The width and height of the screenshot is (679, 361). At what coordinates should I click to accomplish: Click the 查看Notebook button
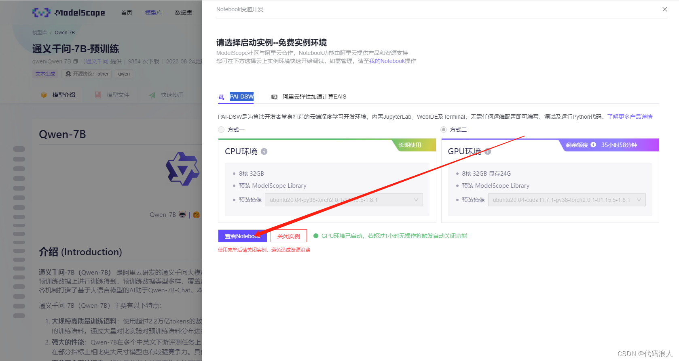242,236
